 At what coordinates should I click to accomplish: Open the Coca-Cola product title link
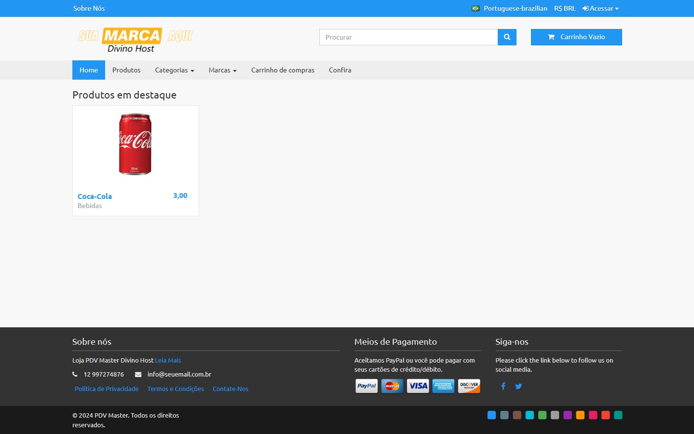point(95,196)
